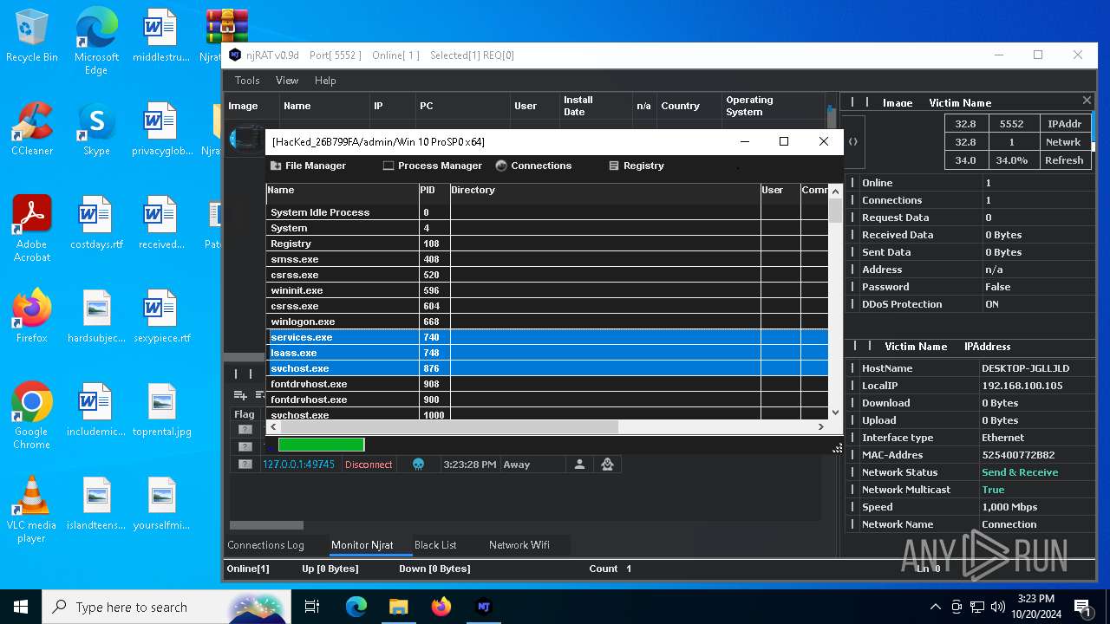Open Adobe Acrobat desktop icon
This screenshot has height=624, width=1110.
point(32,228)
